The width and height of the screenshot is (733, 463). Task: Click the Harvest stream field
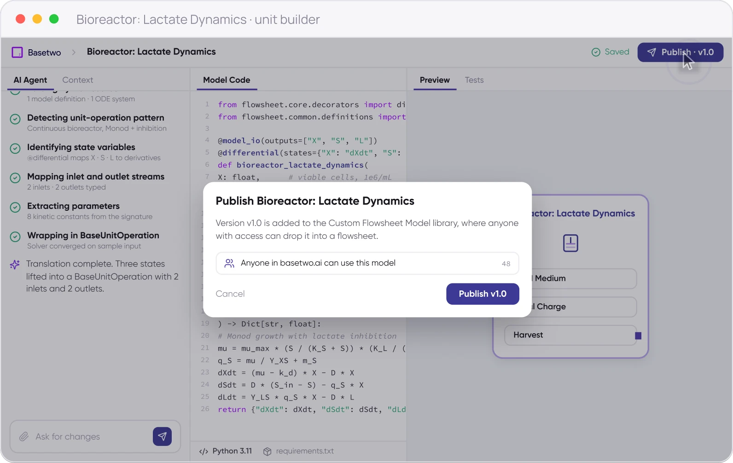tap(570, 335)
